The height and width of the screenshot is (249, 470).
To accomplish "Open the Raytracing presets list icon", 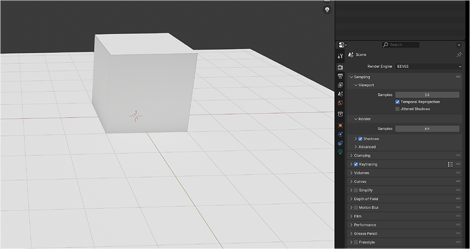I will point(450,165).
